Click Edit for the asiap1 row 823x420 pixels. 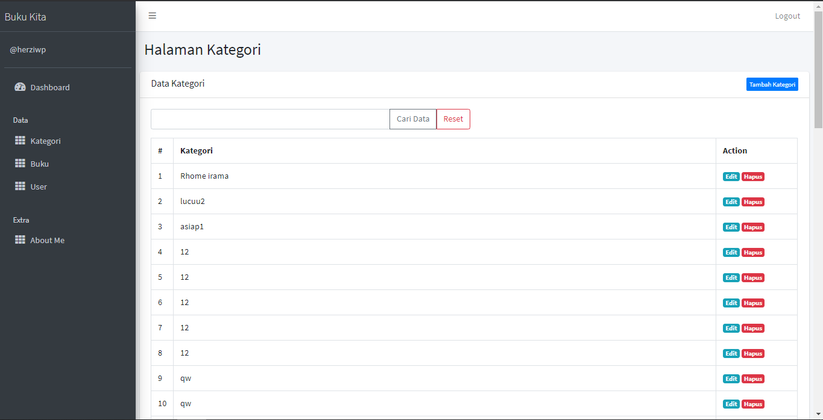click(731, 227)
